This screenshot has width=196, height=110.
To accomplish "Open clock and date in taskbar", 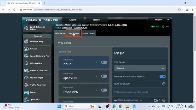I will [180, 106].
